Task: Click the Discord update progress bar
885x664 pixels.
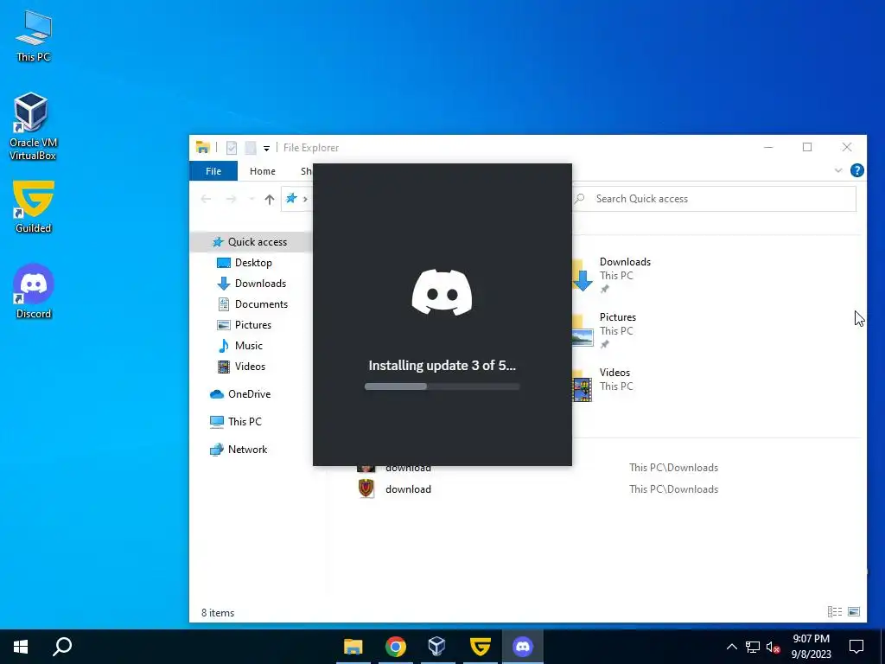Action: click(442, 386)
